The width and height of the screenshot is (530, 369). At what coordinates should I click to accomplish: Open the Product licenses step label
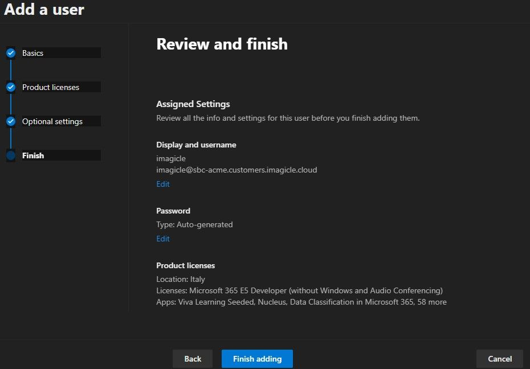[50, 87]
